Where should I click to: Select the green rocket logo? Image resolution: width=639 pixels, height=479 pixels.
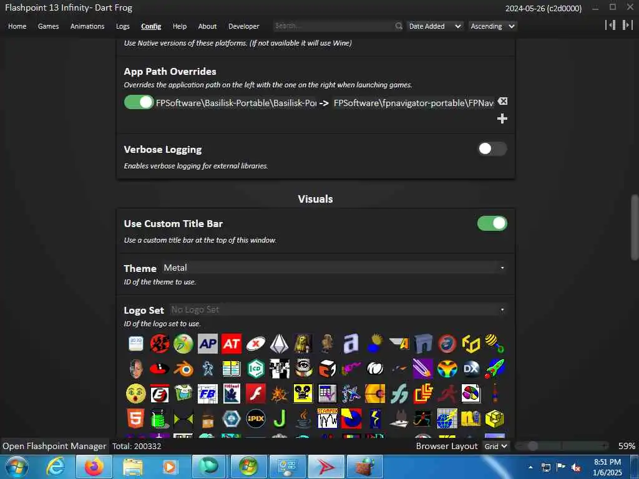[x=495, y=369]
